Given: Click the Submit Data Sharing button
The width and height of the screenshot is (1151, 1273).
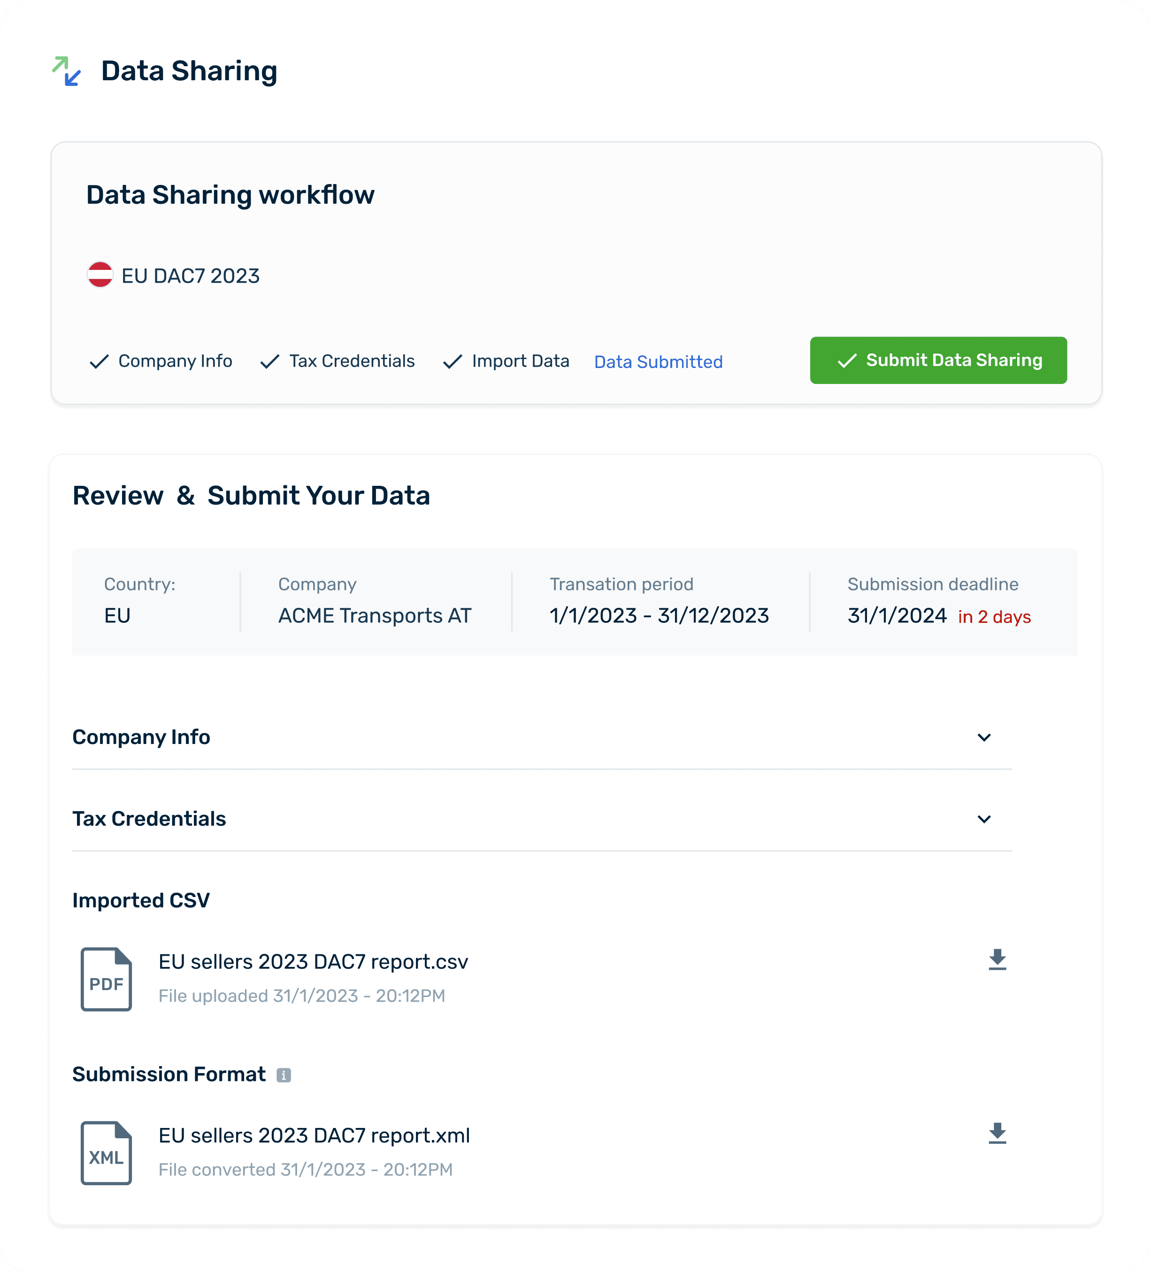Looking at the screenshot, I should pyautogui.click(x=938, y=360).
